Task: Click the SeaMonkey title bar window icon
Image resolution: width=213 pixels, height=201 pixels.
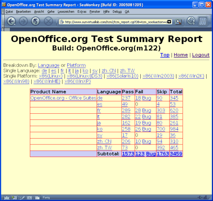Action: 4,5
